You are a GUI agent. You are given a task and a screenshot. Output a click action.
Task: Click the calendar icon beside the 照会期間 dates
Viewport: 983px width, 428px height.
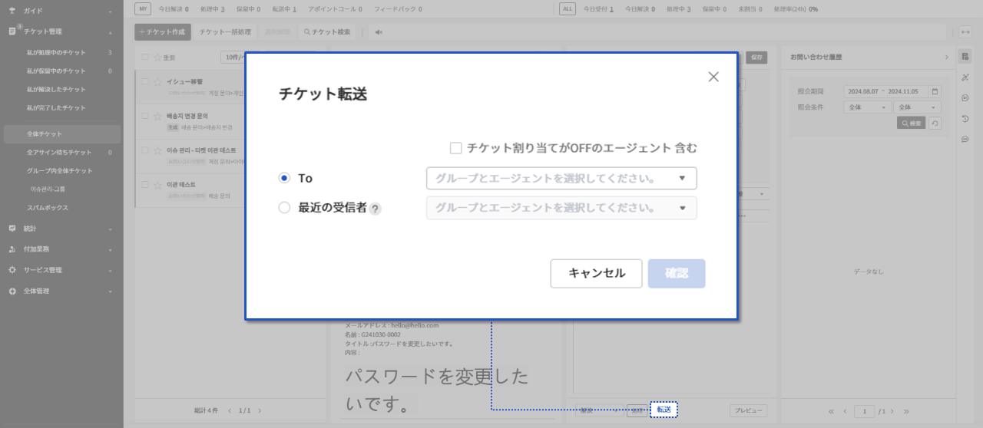[x=935, y=91]
